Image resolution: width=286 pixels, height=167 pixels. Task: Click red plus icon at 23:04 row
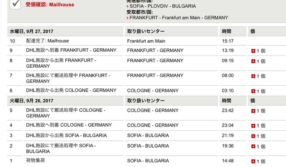coord(253,126)
